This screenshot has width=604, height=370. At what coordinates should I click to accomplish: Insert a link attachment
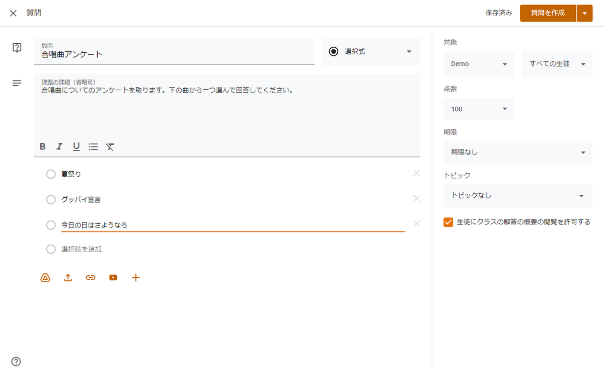coord(91,277)
